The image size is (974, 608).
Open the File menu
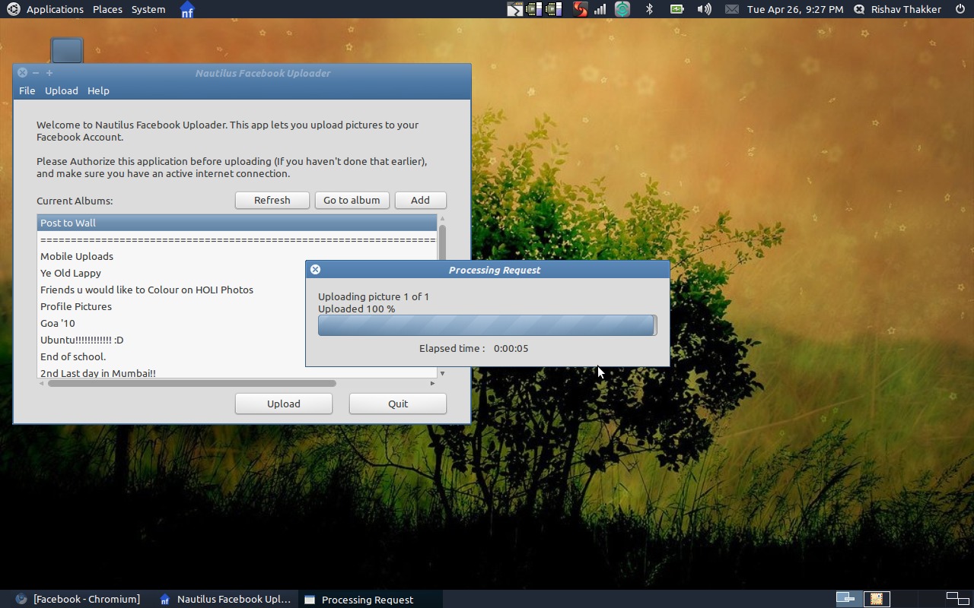pos(27,90)
